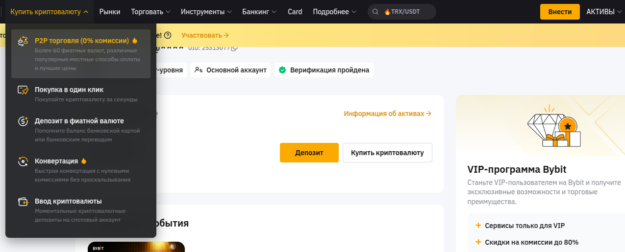Expand the АКТИВЫ dropdown
Image resolution: width=625 pixels, height=252 pixels.
(605, 12)
